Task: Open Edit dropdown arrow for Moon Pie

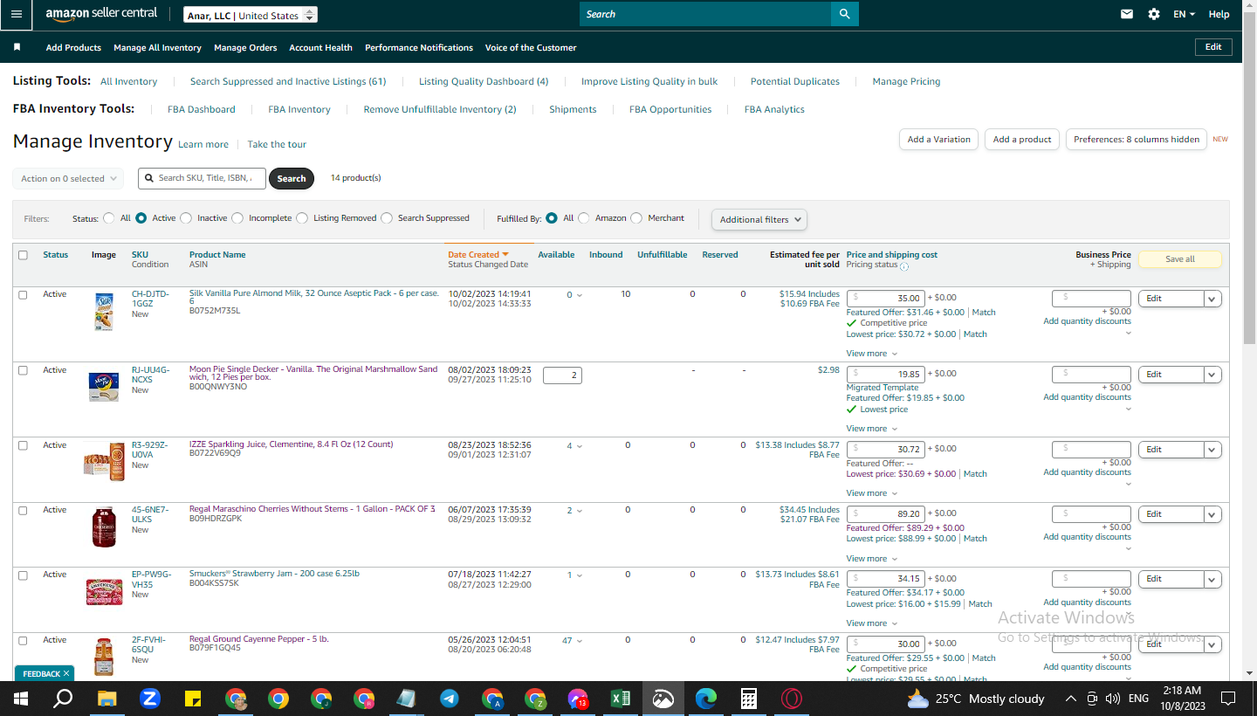Action: tap(1212, 374)
